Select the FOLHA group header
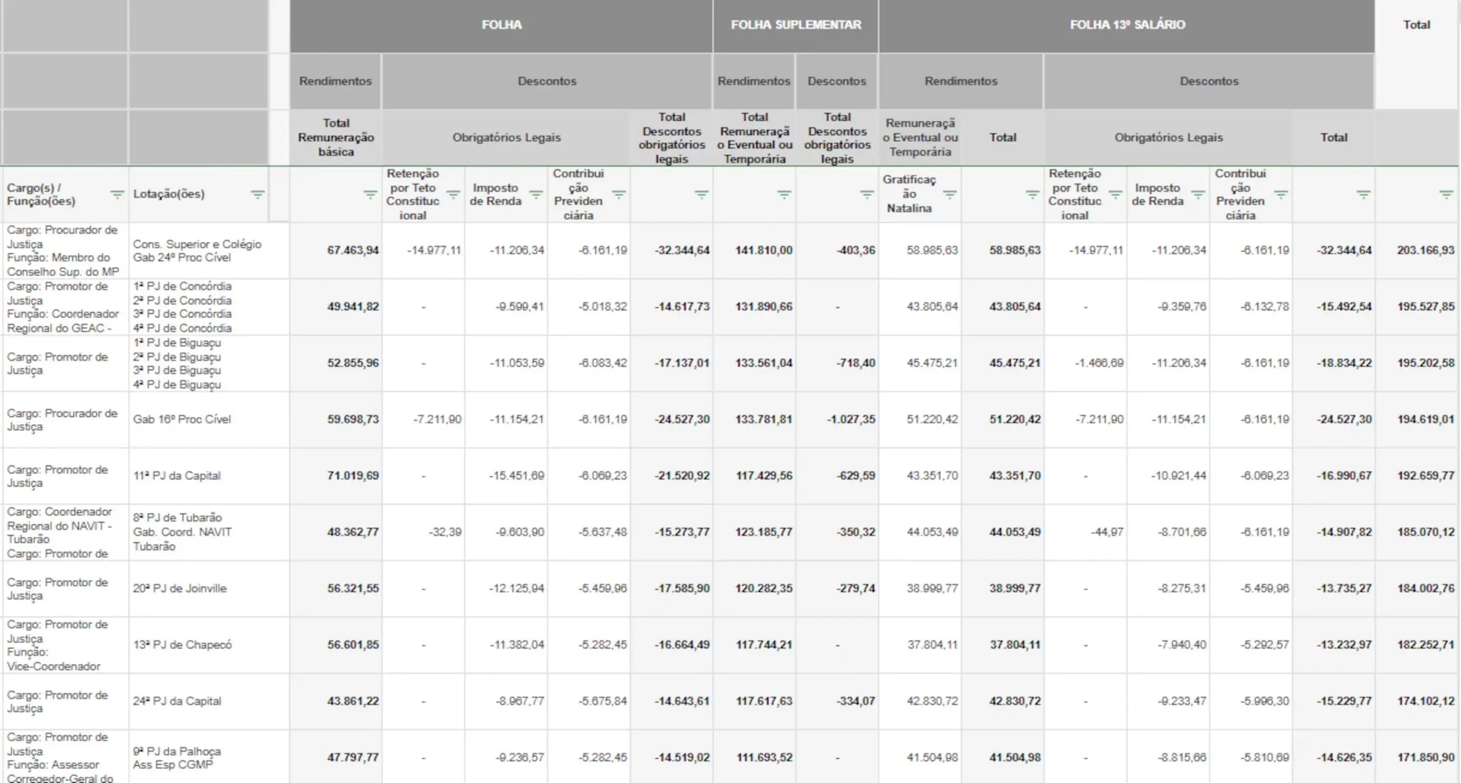 [501, 25]
